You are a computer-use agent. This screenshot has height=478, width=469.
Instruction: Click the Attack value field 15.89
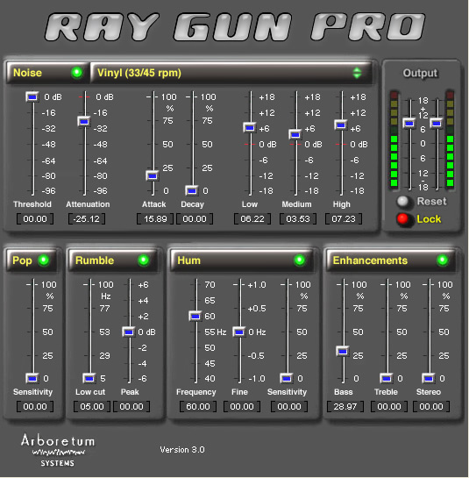(155, 219)
